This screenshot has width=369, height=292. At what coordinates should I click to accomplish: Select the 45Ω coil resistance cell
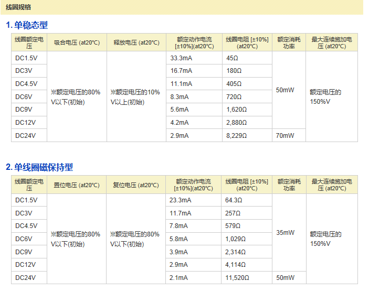pyautogui.click(x=231, y=58)
